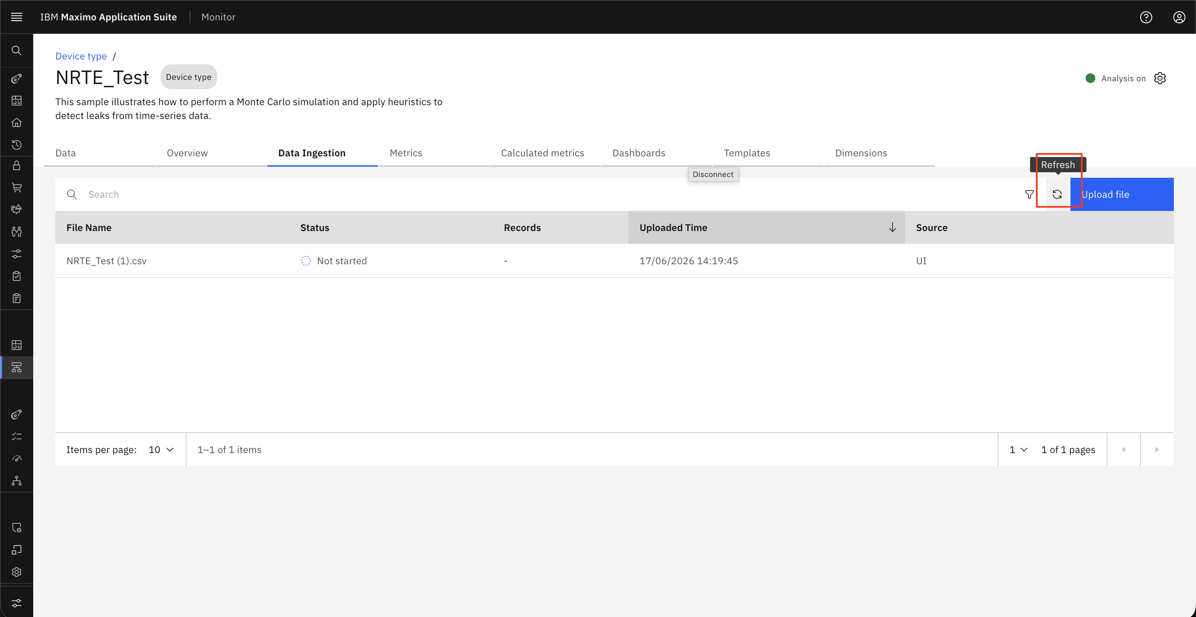Open the home icon in sidebar

point(17,122)
